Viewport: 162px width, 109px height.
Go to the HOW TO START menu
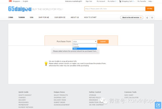coord(90,17)
